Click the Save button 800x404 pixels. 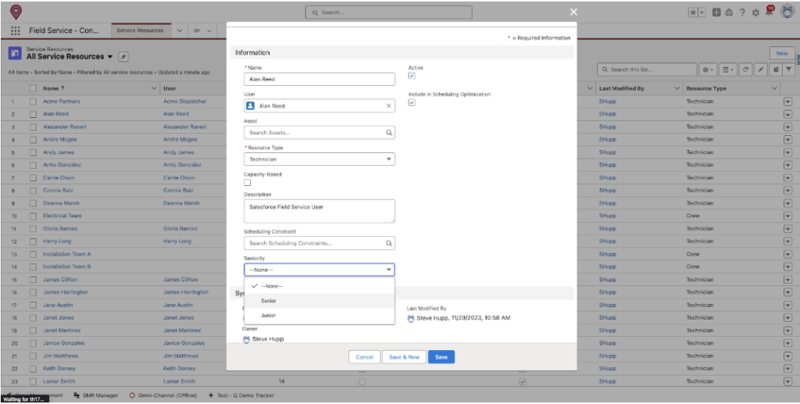441,357
